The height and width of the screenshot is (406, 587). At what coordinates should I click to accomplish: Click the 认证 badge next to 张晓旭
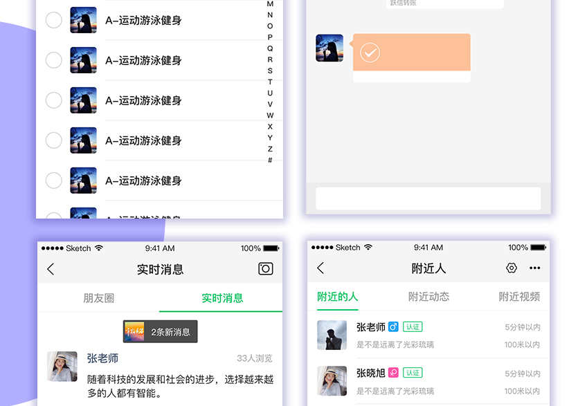(413, 373)
